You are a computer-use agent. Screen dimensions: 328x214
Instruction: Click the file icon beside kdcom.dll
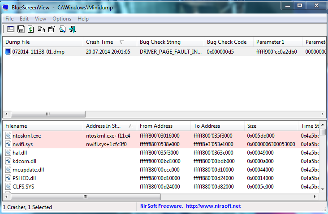click(x=8, y=161)
